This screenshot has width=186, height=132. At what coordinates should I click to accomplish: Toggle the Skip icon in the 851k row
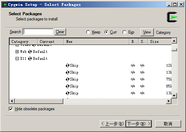(67, 86)
